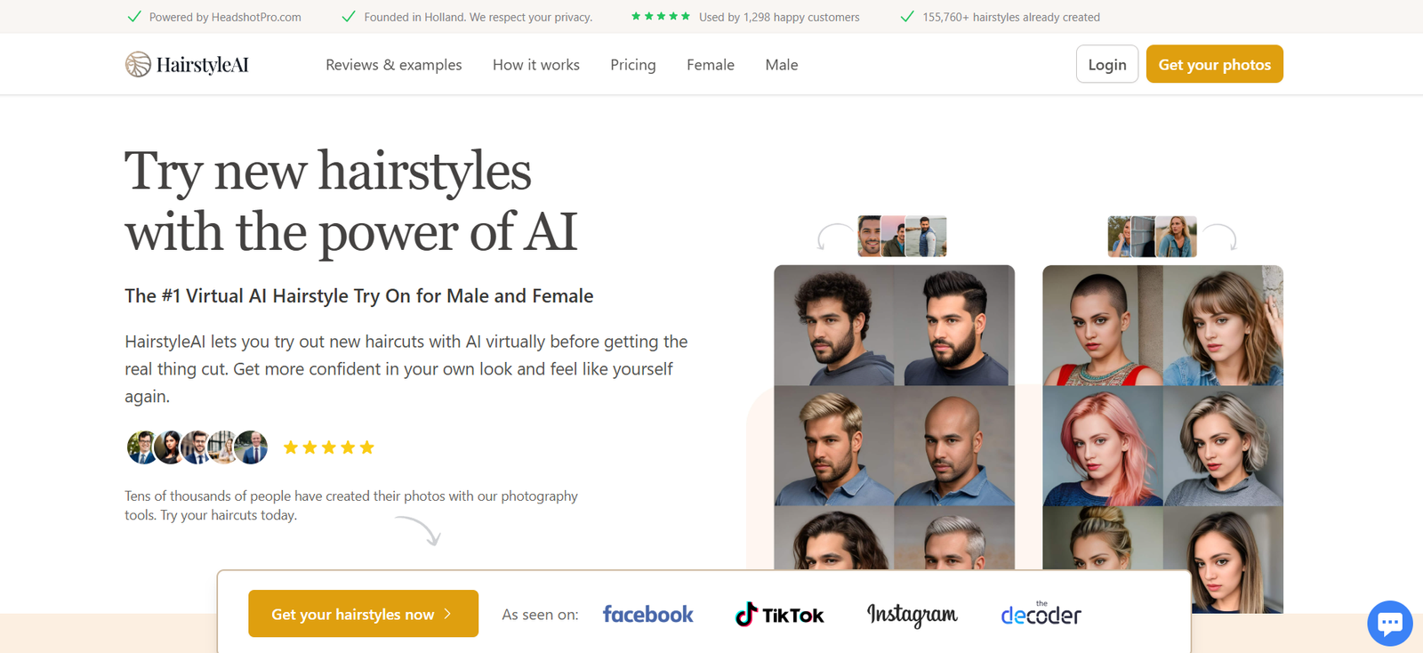Click The Decoder logo
The height and width of the screenshot is (653, 1423).
[1041, 615]
